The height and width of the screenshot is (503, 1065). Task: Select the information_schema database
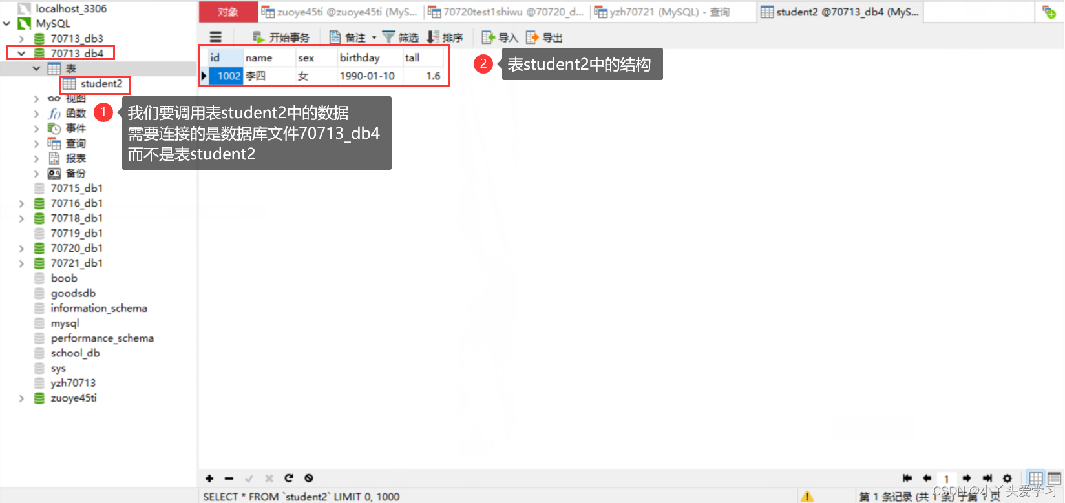tap(99, 308)
